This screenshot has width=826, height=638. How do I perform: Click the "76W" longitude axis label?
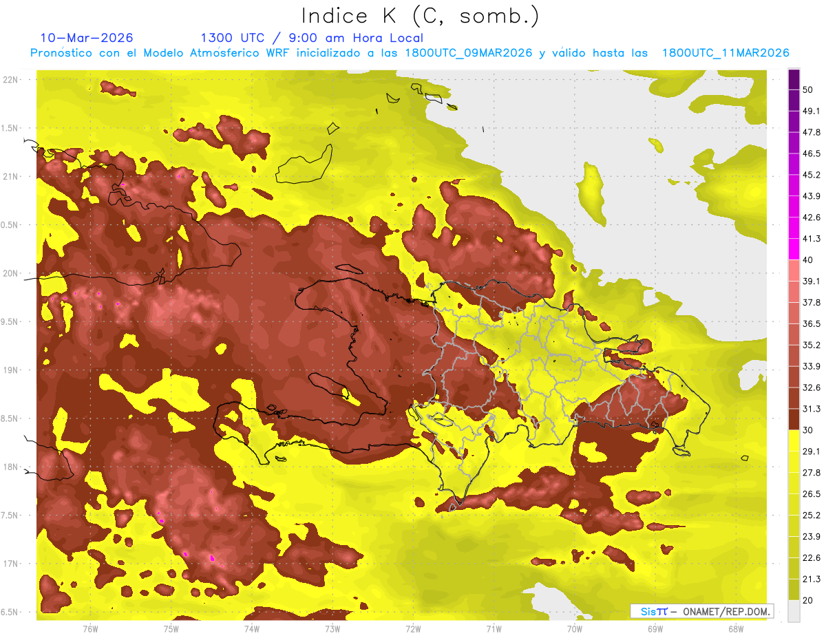click(90, 628)
